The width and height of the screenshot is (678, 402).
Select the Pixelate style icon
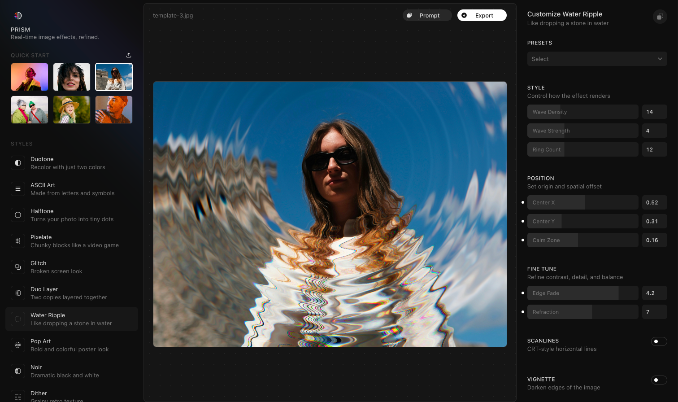tap(18, 241)
